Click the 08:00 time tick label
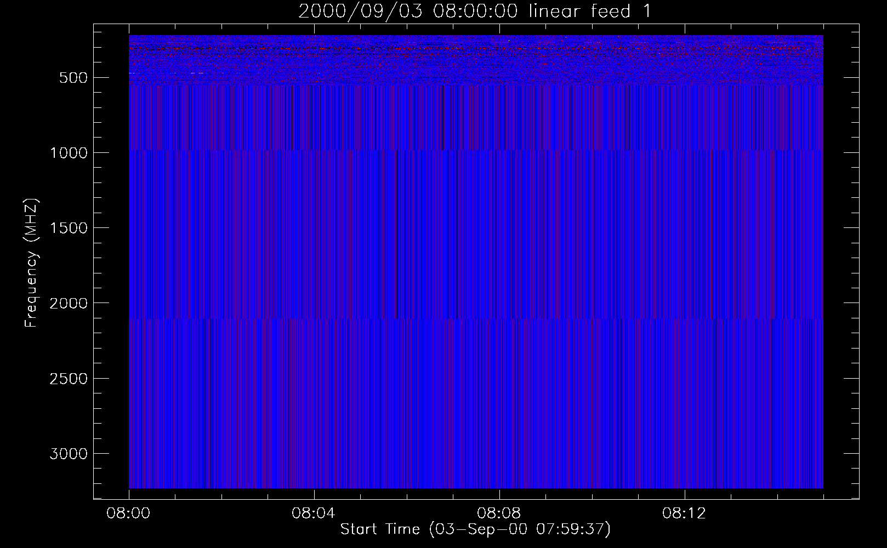 pyautogui.click(x=128, y=513)
